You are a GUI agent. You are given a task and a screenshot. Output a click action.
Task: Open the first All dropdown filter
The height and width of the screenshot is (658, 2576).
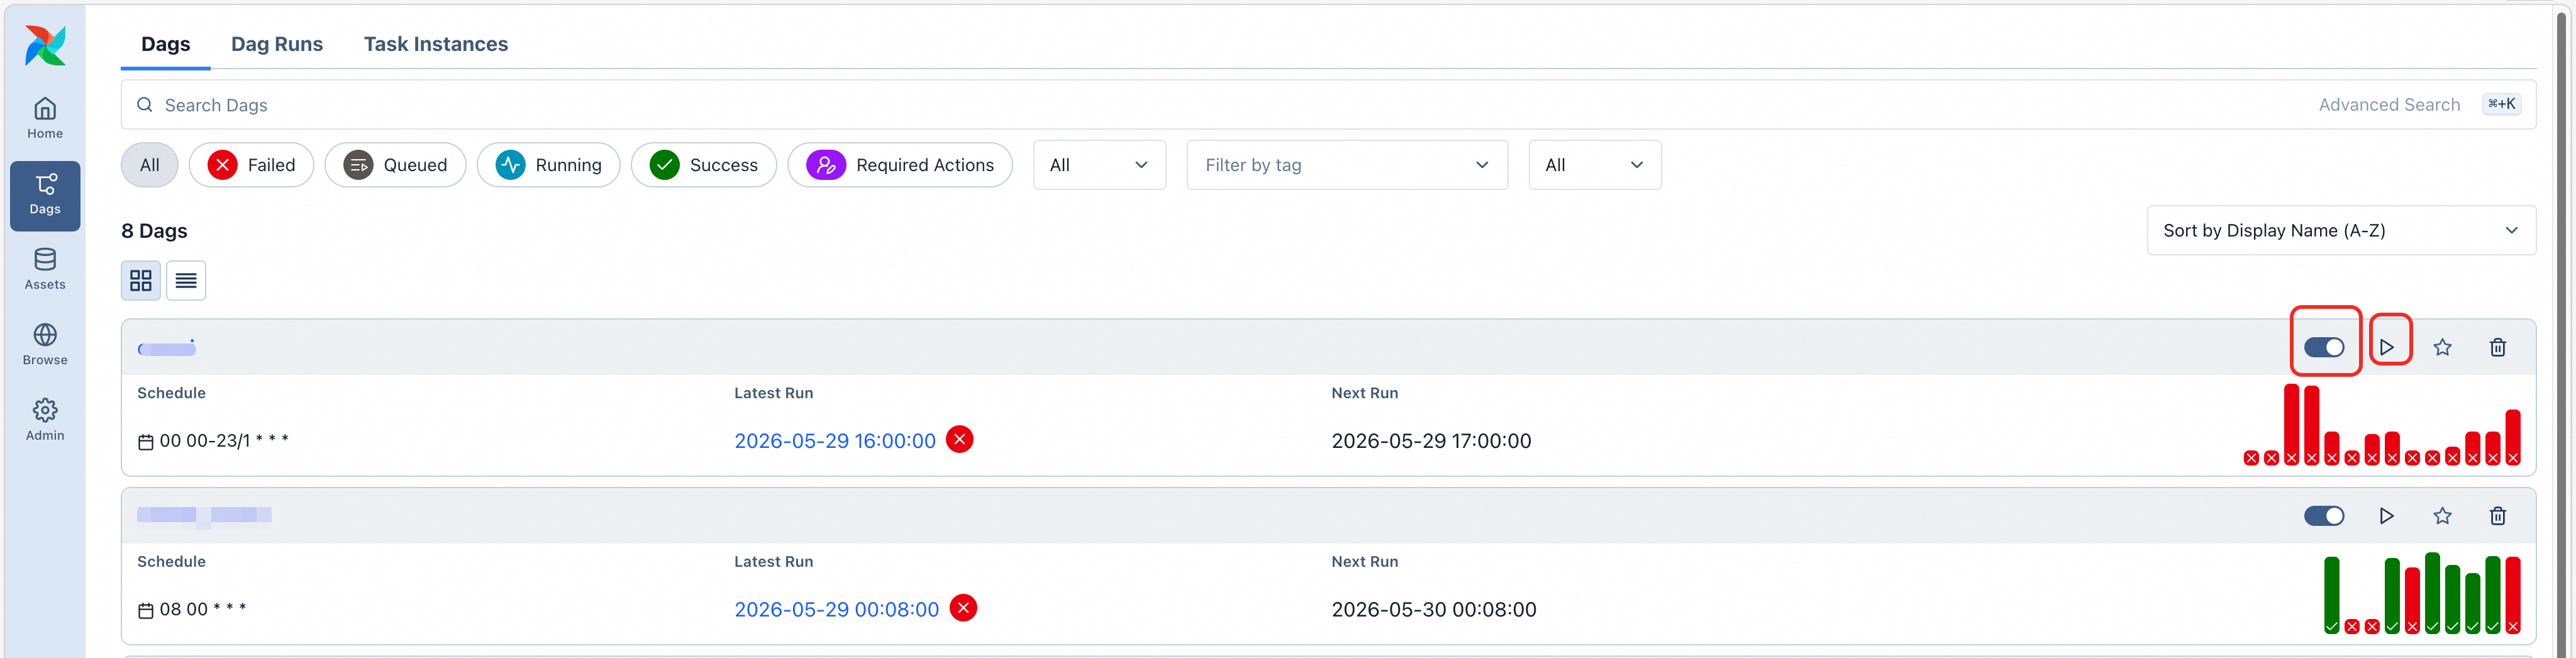1099,165
